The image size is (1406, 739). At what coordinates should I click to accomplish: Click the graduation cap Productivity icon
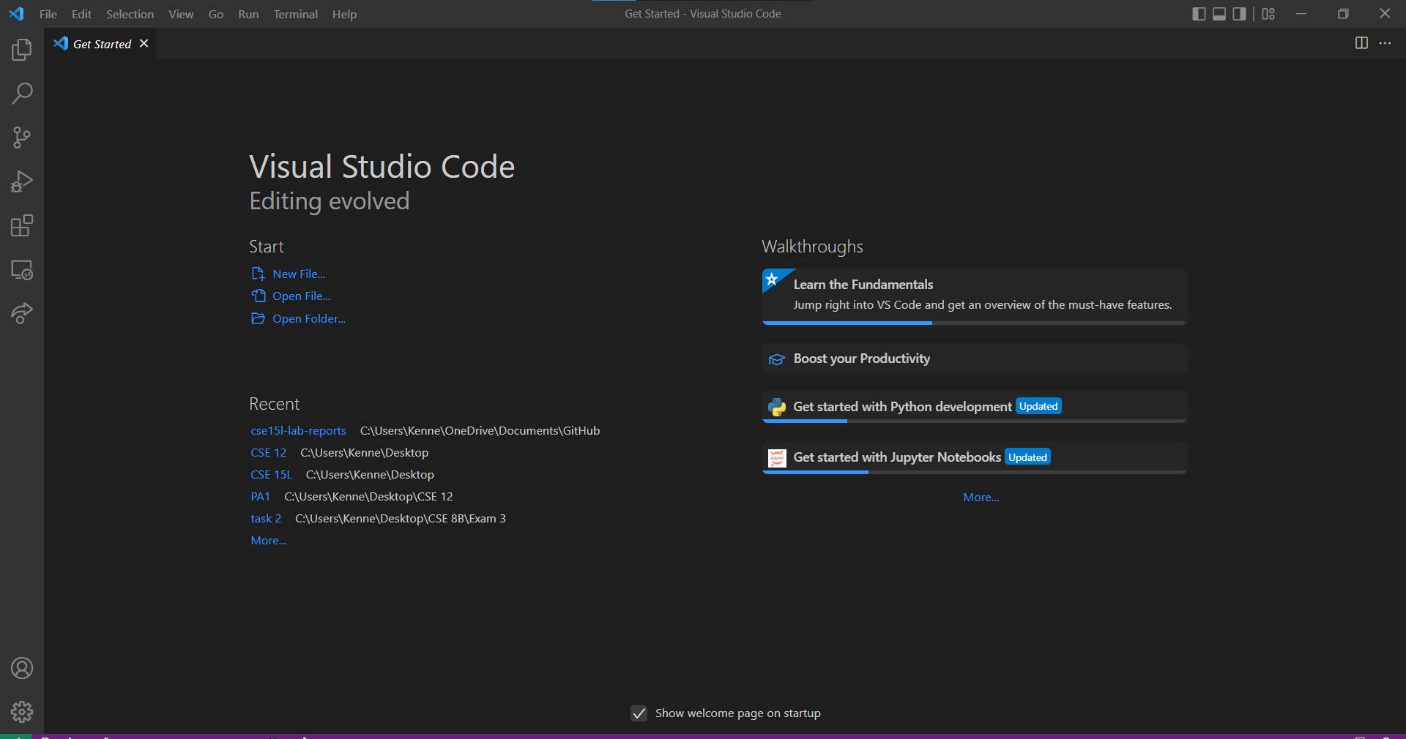pyautogui.click(x=777, y=359)
